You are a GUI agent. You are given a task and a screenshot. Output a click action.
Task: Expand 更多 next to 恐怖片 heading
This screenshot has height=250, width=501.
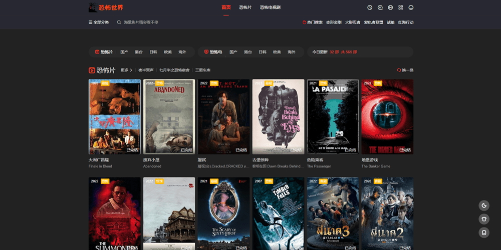(126, 70)
